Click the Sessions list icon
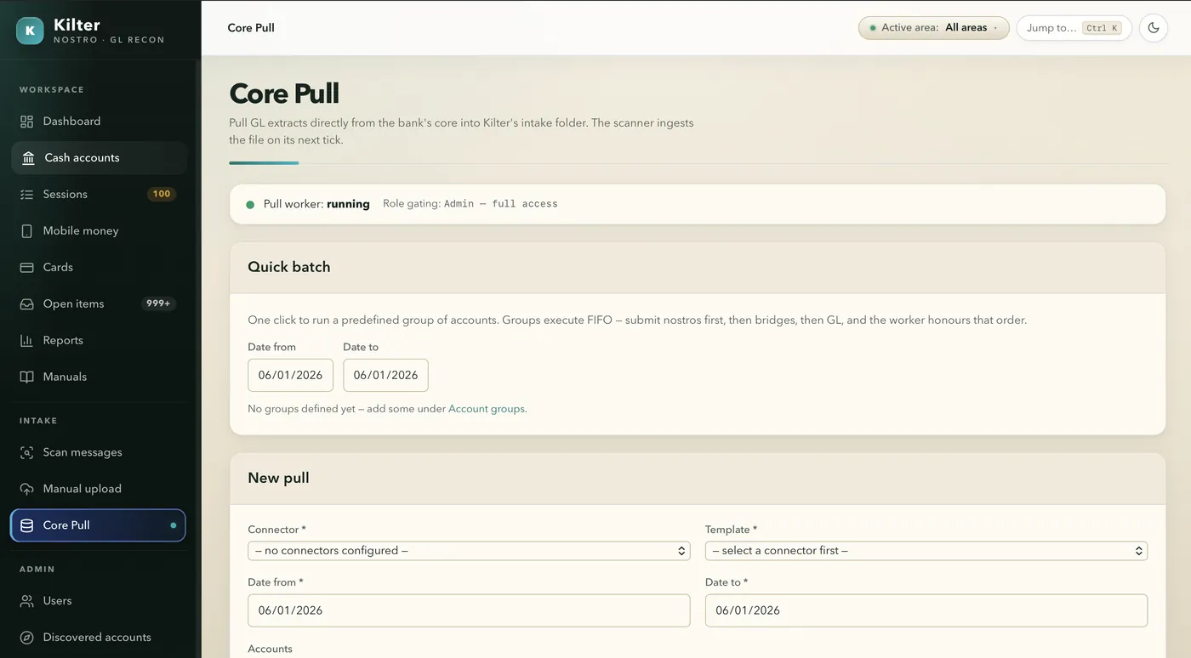The image size is (1191, 658). pos(27,195)
